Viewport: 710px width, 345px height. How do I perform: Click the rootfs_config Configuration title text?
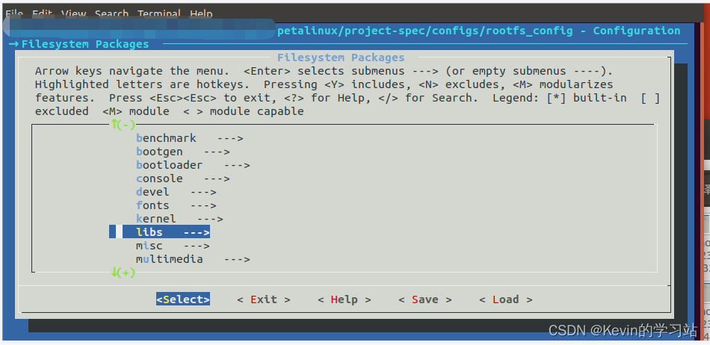(x=478, y=31)
